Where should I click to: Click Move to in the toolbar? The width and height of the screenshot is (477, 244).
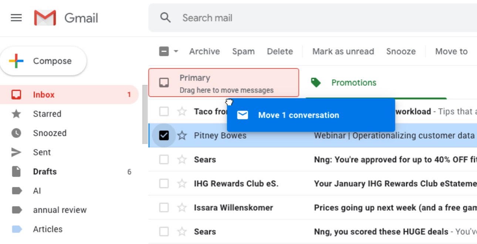click(x=451, y=51)
